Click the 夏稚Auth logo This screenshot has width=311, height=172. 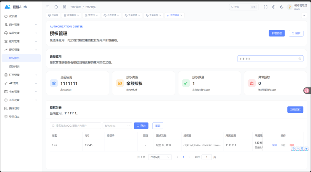(x=16, y=7)
